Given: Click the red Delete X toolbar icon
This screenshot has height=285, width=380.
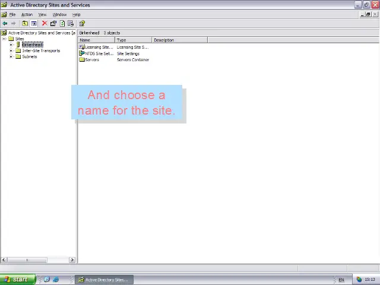Looking at the screenshot, I should point(45,23).
